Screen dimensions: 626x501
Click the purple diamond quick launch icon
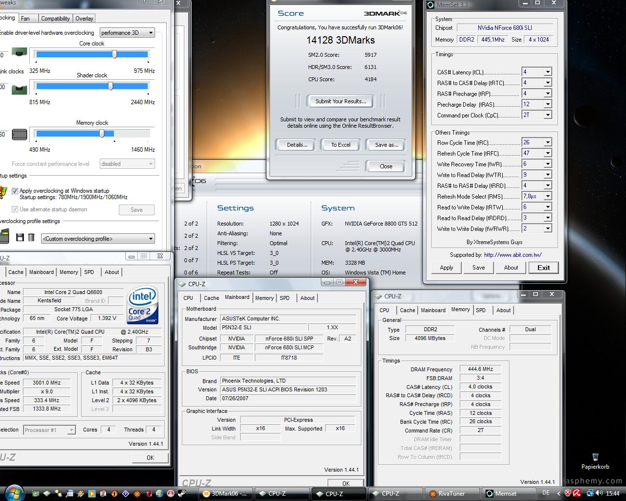(126, 494)
